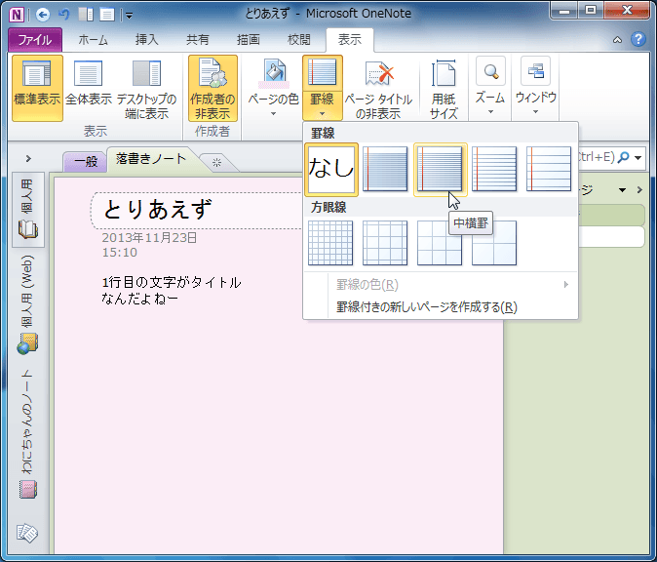Collapse the 罫線 dropdown arrow
This screenshot has height=562, width=657.
click(323, 106)
